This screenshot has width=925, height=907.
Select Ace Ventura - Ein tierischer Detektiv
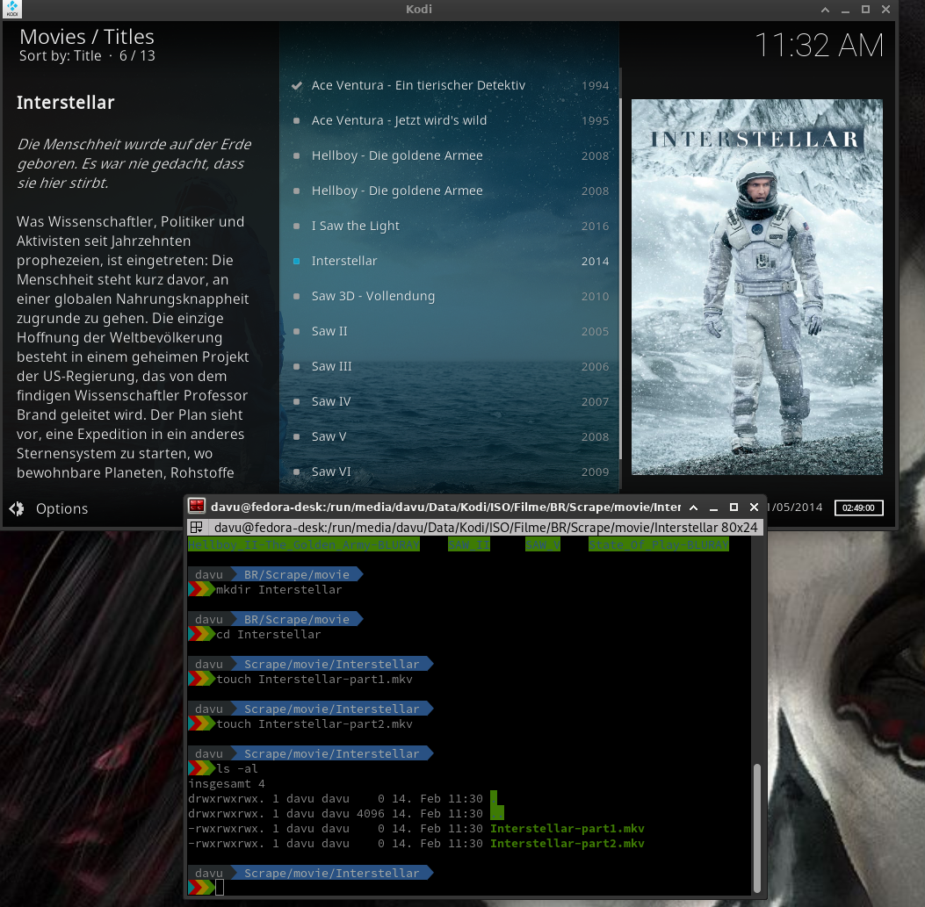point(450,85)
